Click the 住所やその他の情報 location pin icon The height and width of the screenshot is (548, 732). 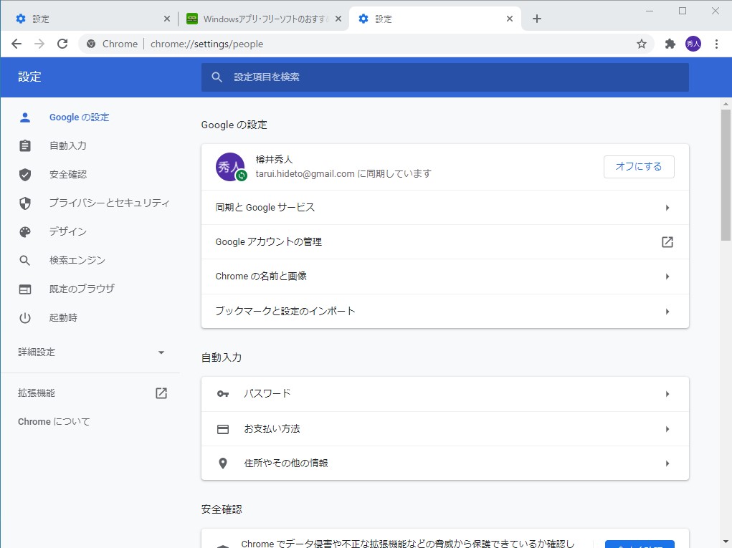pyautogui.click(x=222, y=463)
